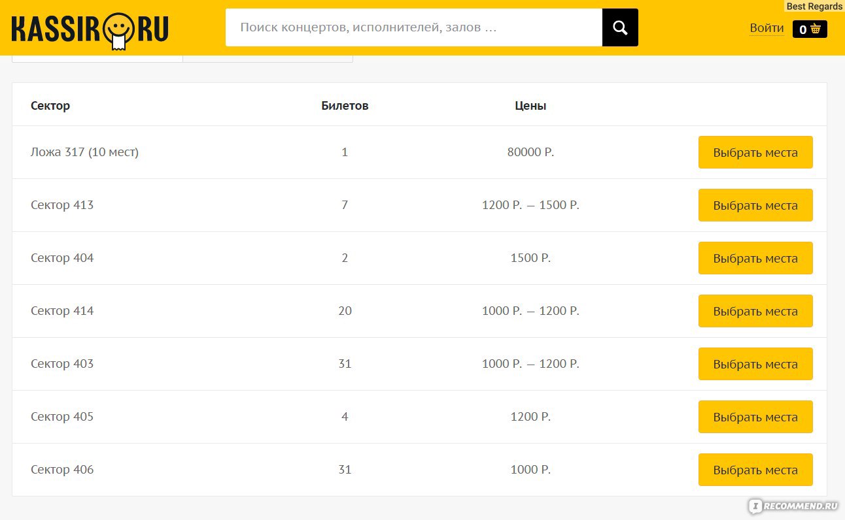Click the Билетов column header

click(345, 105)
